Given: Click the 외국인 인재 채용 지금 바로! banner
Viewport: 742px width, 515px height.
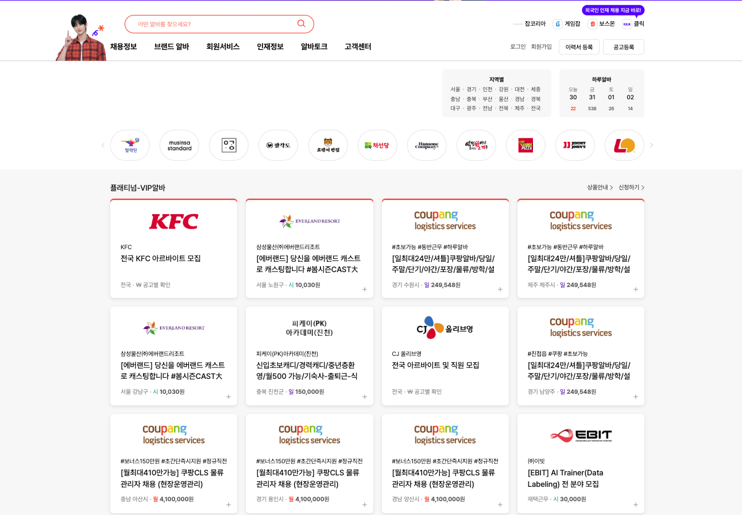Looking at the screenshot, I should tap(613, 10).
